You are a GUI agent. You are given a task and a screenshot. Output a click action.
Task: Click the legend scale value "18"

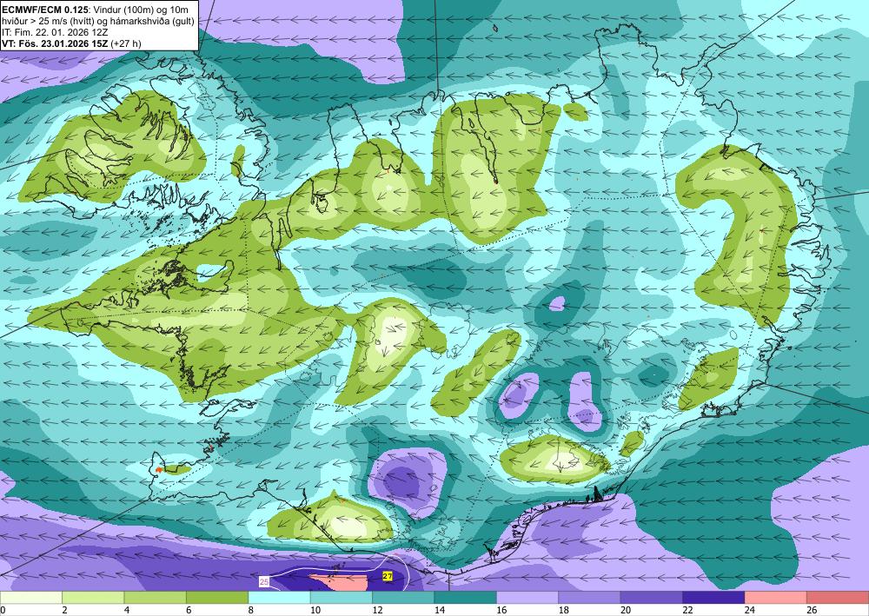[x=564, y=610]
